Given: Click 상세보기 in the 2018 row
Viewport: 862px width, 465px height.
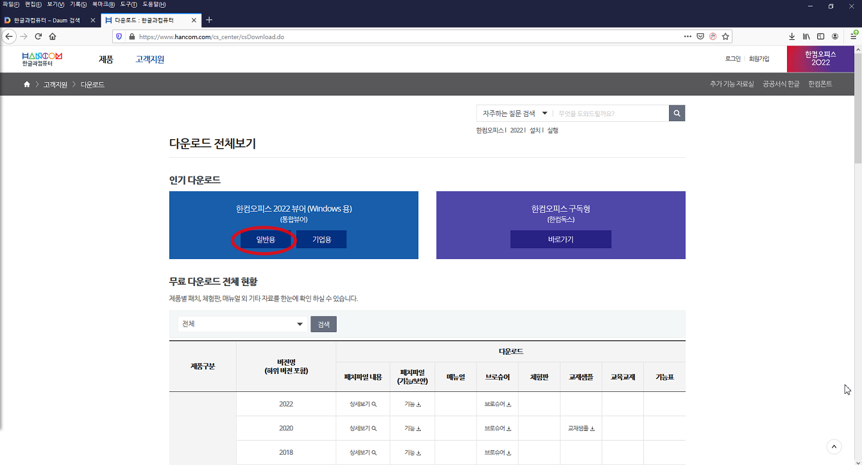Looking at the screenshot, I should pyautogui.click(x=362, y=453).
